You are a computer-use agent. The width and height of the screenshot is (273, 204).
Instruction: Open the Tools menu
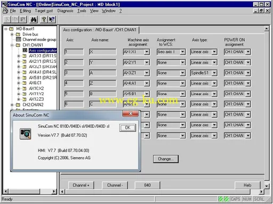tap(82, 11)
